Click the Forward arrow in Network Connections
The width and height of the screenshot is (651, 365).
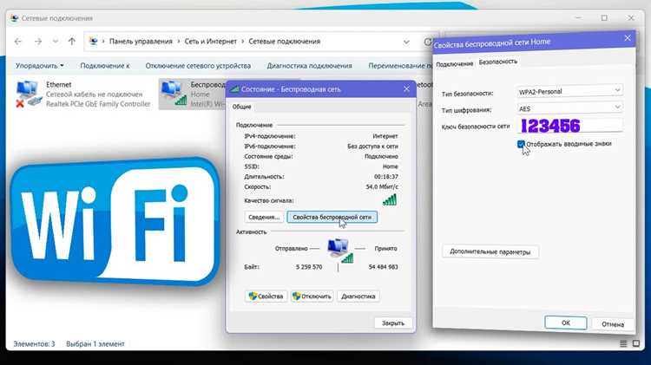38,42
